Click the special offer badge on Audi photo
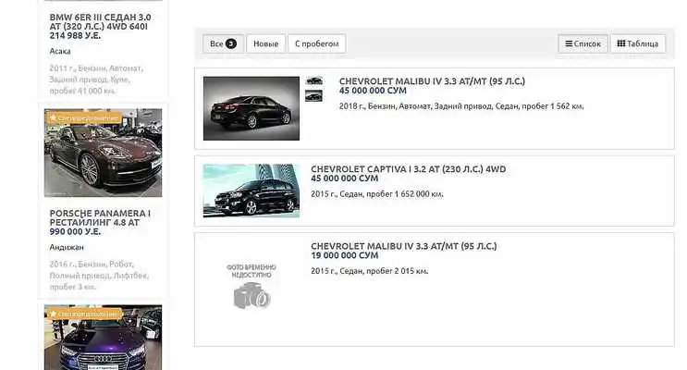The image size is (687, 370). [x=84, y=314]
